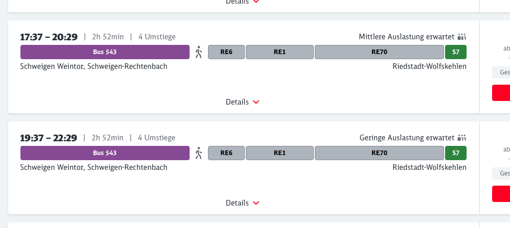Click RE1 segment in 19:37 connection

280,153
